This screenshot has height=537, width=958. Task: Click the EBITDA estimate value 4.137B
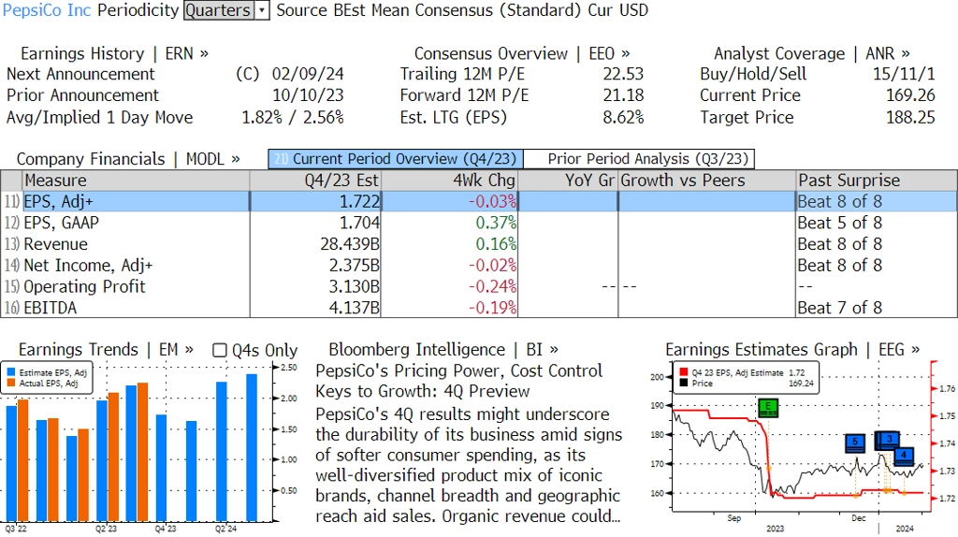point(355,308)
